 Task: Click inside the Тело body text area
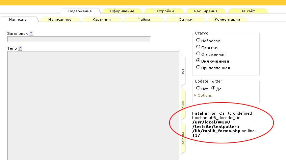(x=93, y=106)
